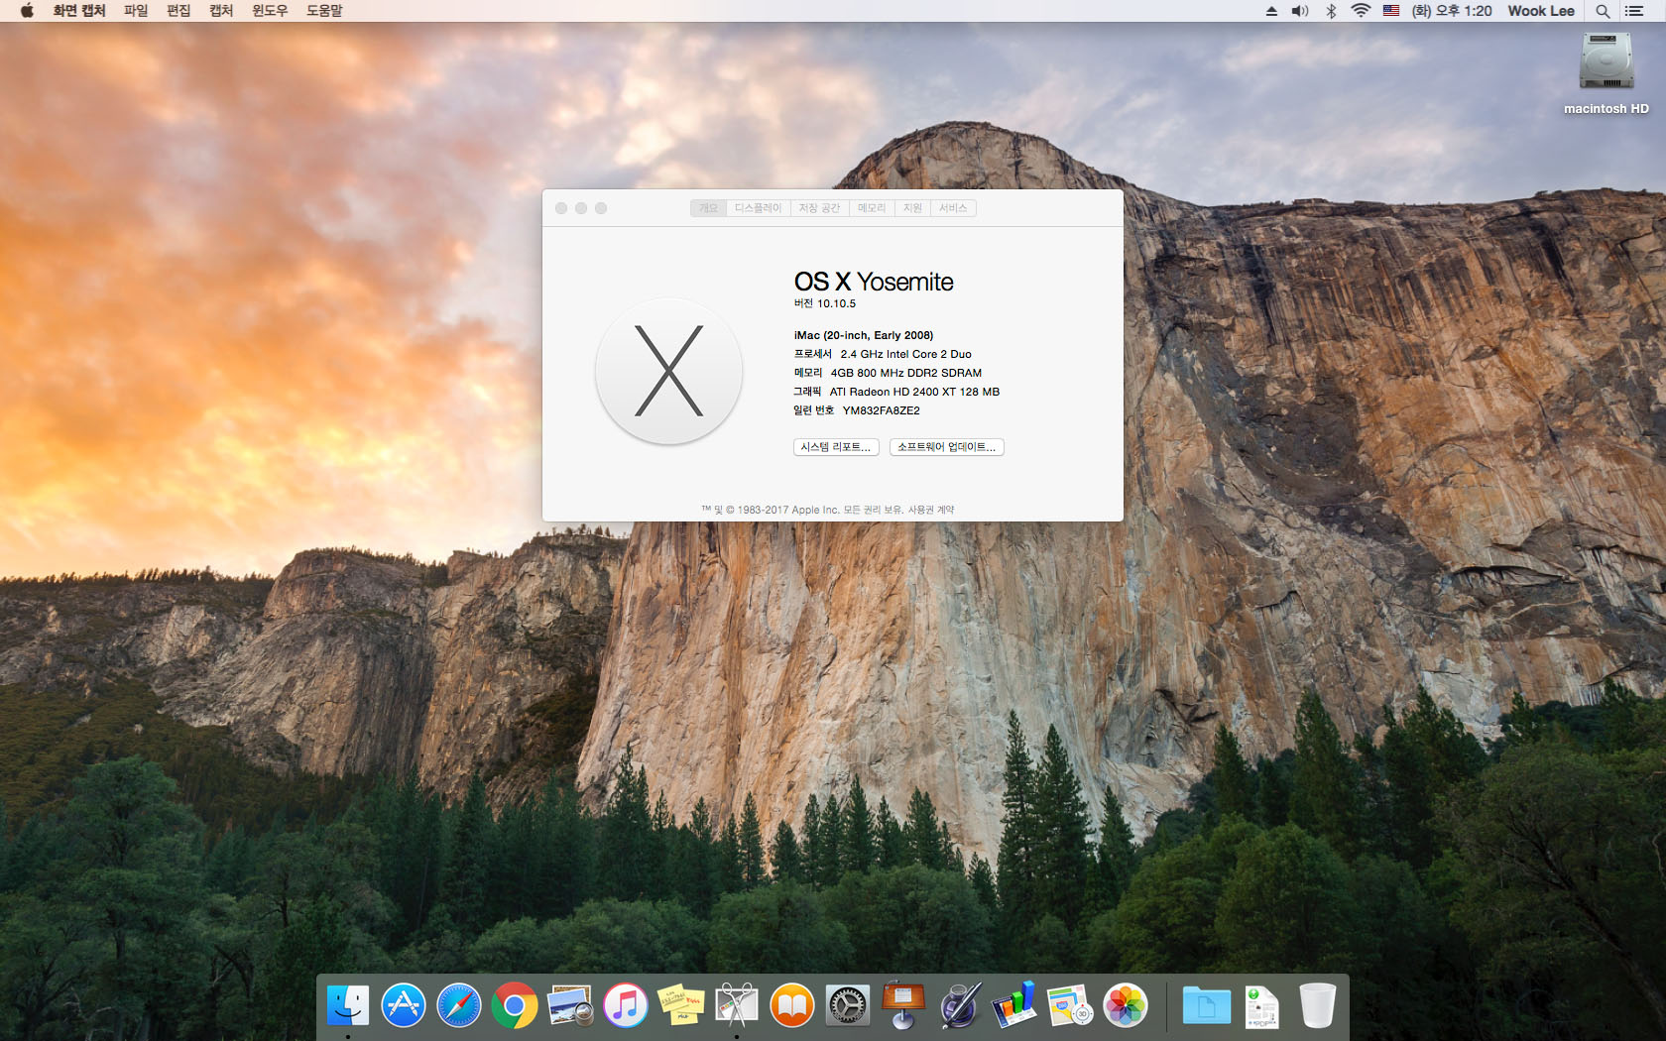The image size is (1666, 1041).
Task: Open the 파일 menu
Action: pos(136,11)
